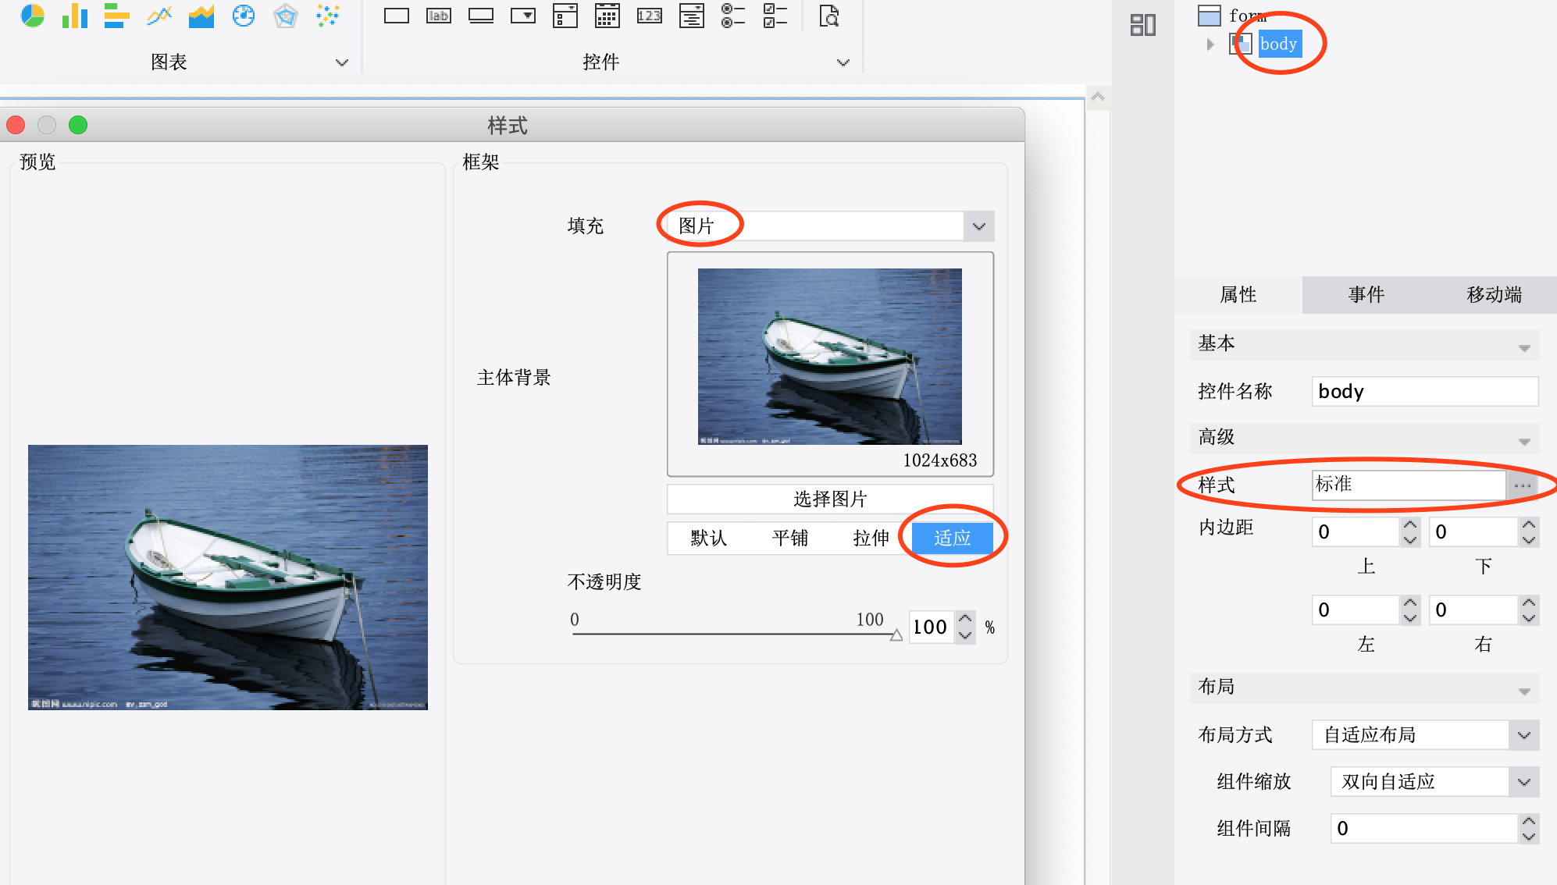Screen dimensions: 1557x885
Task: Insert a line chart
Action: coord(159,16)
